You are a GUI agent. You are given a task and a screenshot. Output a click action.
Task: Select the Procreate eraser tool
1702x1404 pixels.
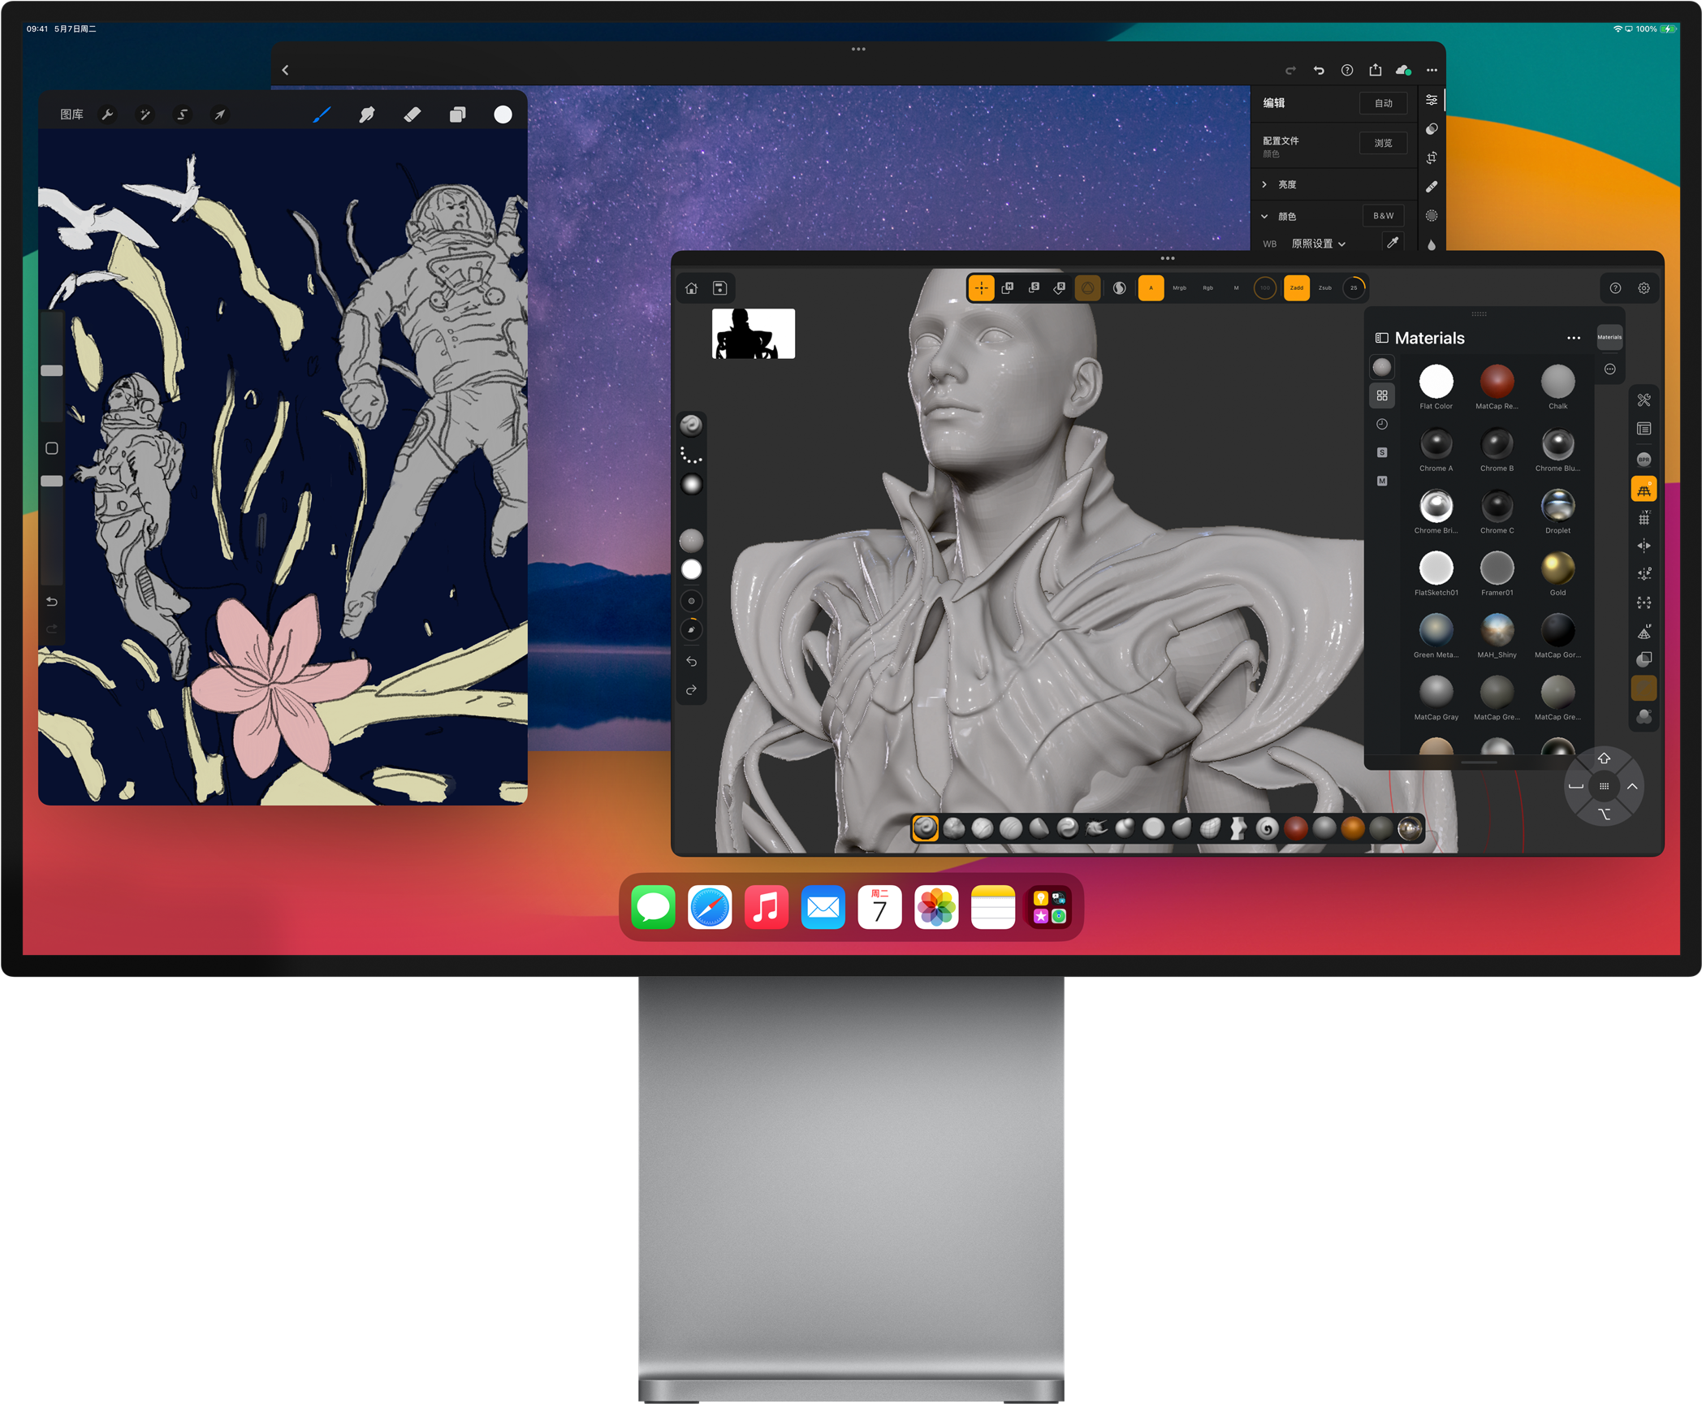[413, 114]
